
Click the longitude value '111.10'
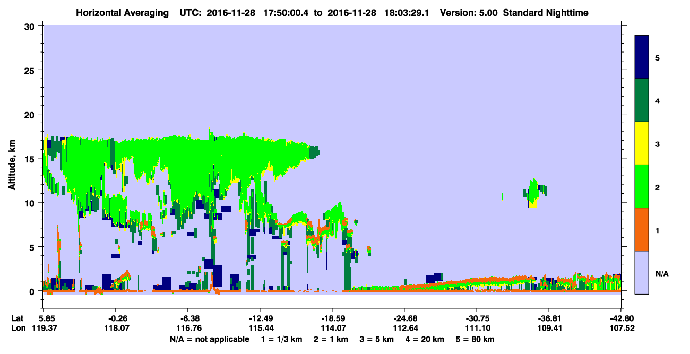[477, 328]
